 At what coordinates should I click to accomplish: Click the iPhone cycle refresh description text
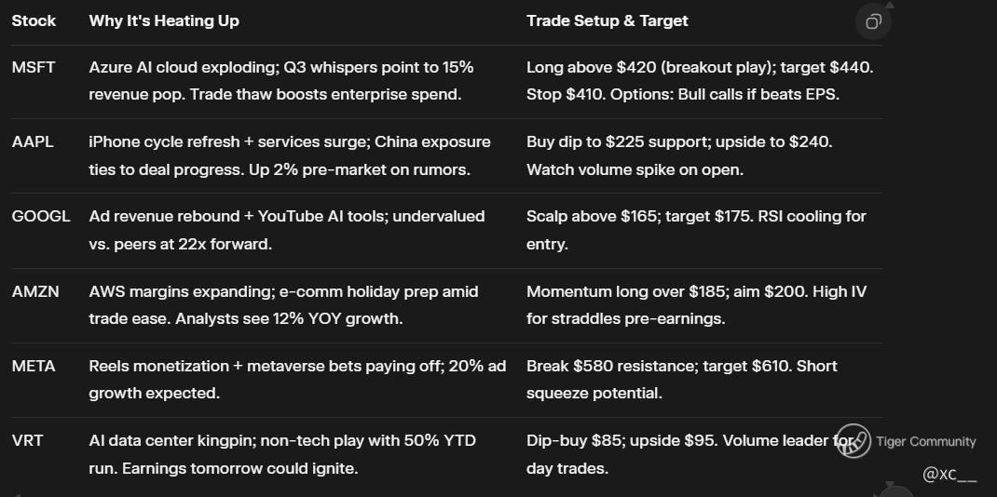[289, 155]
